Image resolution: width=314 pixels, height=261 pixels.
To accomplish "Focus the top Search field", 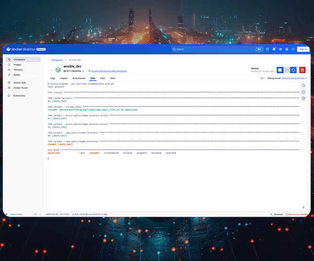I will pos(217,49).
